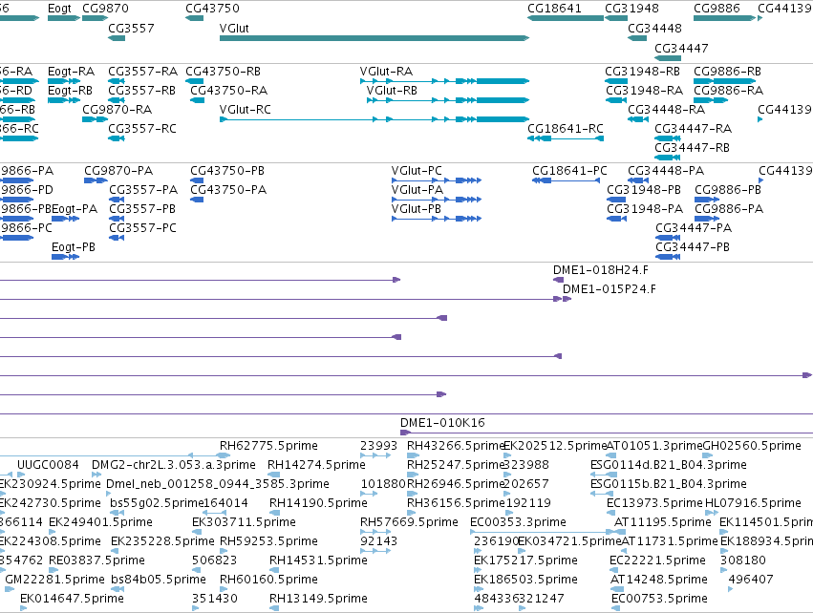Click transcript CG9886-RA
This screenshot has height=613, width=813.
pos(711,100)
